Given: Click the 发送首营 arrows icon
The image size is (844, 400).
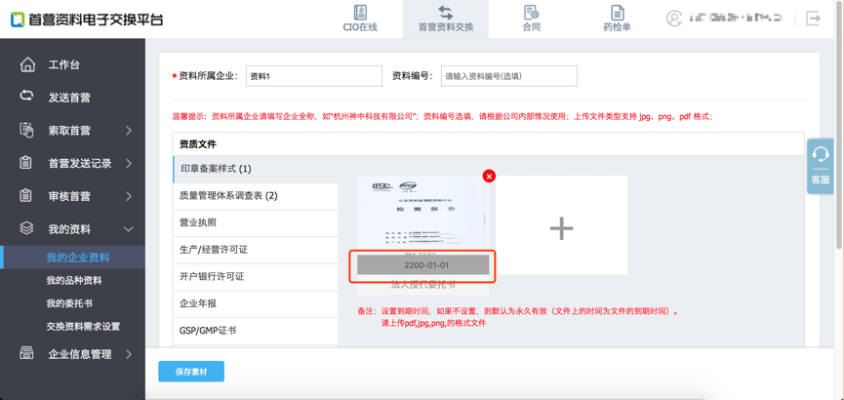Looking at the screenshot, I should click(x=27, y=97).
